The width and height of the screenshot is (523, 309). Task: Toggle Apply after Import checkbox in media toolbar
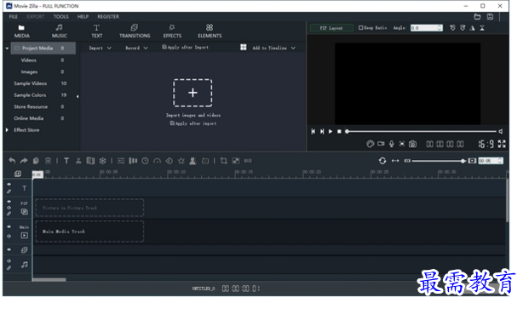pos(164,47)
